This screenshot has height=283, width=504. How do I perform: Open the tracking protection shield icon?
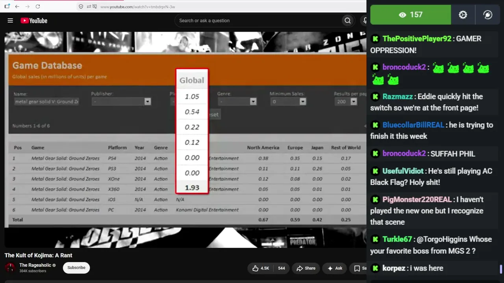[81, 7]
